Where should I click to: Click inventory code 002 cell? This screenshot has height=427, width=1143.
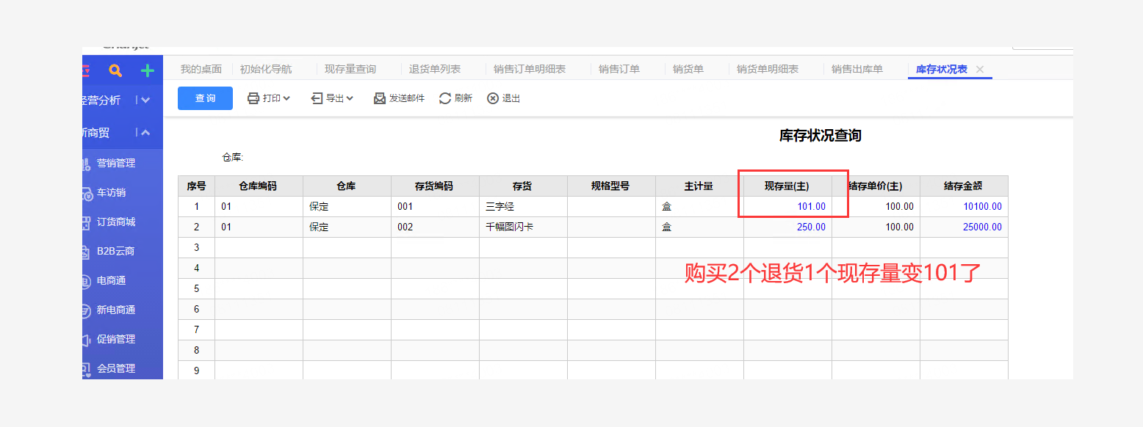click(x=435, y=227)
